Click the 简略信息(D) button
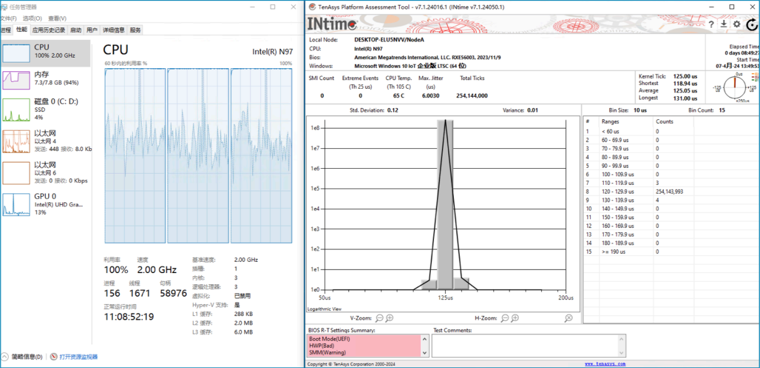 pyautogui.click(x=22, y=357)
